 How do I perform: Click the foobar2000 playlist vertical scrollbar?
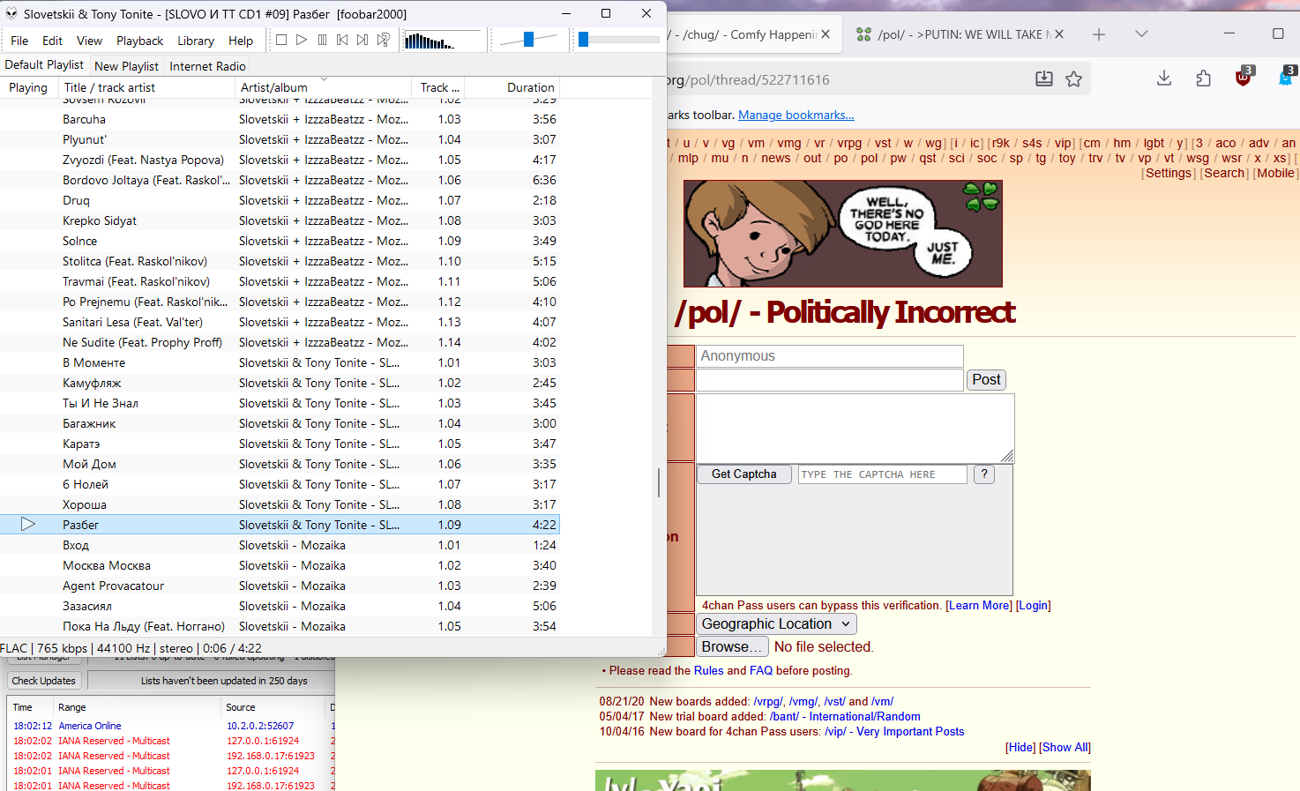point(659,482)
